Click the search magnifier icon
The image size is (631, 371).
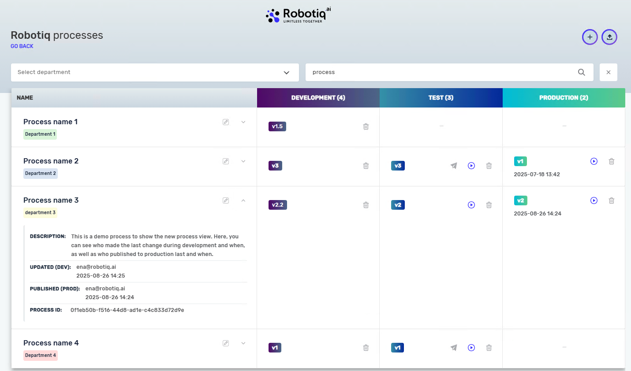pos(582,72)
